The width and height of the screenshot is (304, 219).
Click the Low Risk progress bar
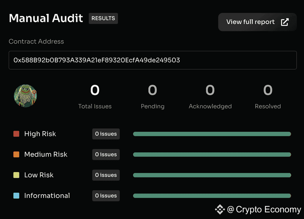click(212, 175)
